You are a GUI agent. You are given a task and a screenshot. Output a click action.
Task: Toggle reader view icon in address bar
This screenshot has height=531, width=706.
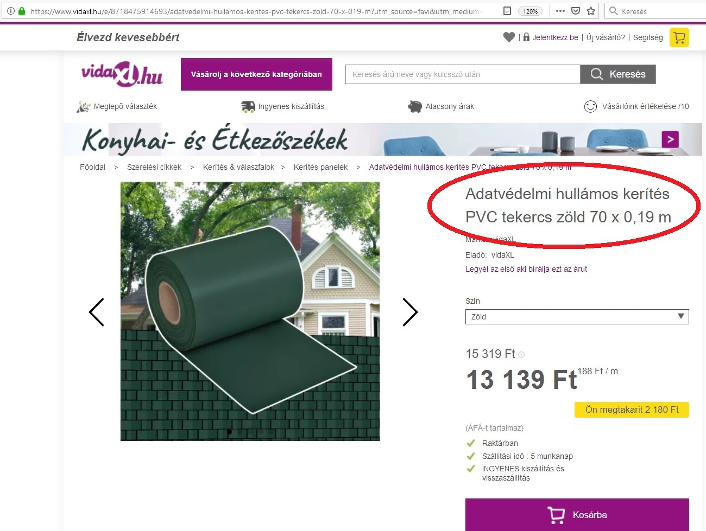(507, 11)
